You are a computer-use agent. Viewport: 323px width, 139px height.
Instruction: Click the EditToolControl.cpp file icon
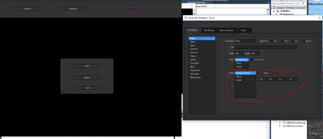pos(284,123)
